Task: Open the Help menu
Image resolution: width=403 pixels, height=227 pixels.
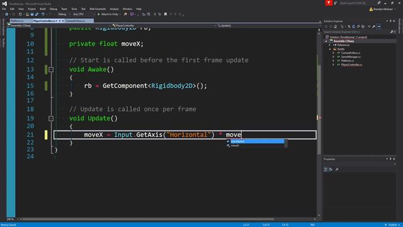Action: 139,9
